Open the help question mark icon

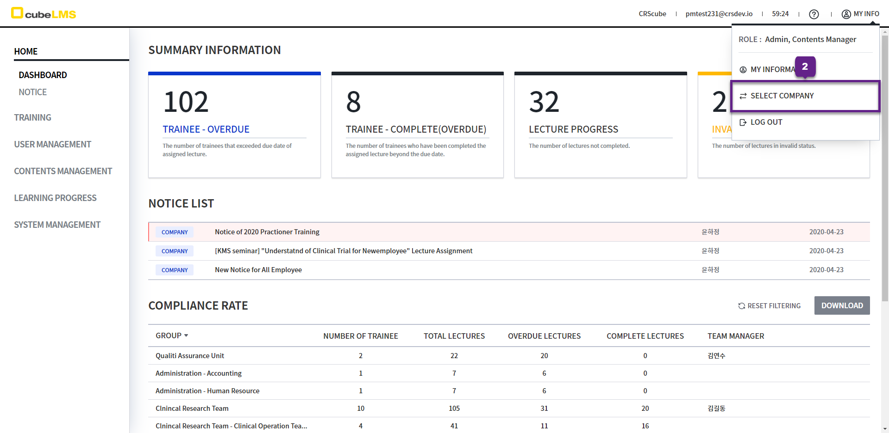pyautogui.click(x=814, y=14)
